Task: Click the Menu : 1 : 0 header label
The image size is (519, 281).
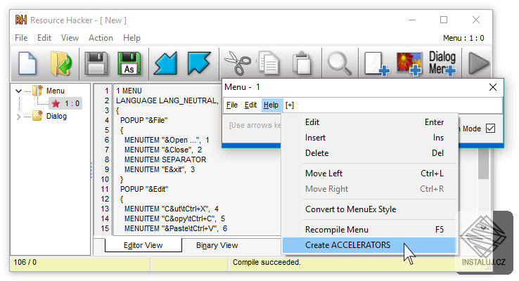Action: pyautogui.click(x=463, y=38)
